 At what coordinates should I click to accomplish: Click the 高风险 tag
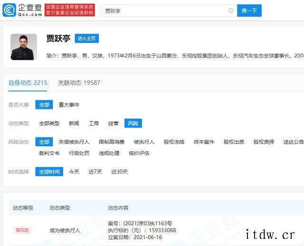(x=22, y=230)
